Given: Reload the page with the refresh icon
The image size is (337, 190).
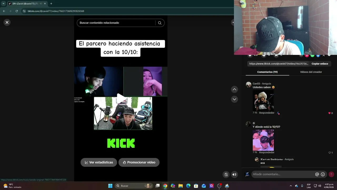Looking at the screenshot, I should 17,11.
